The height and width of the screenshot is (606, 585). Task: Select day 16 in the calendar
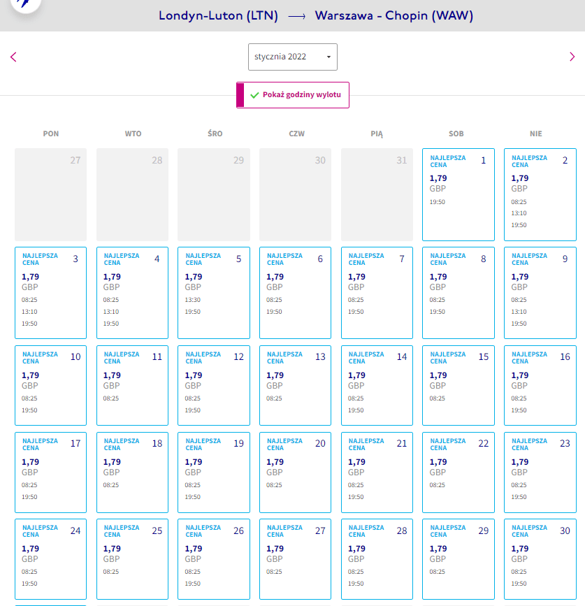click(x=540, y=385)
